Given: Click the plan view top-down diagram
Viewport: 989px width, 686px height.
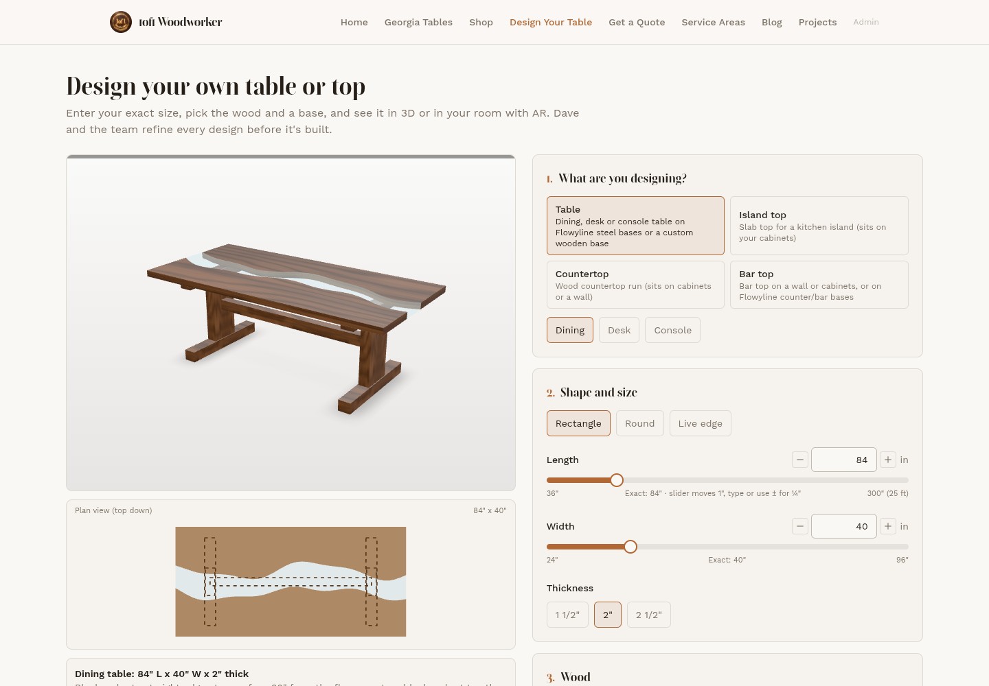Looking at the screenshot, I should 291,582.
